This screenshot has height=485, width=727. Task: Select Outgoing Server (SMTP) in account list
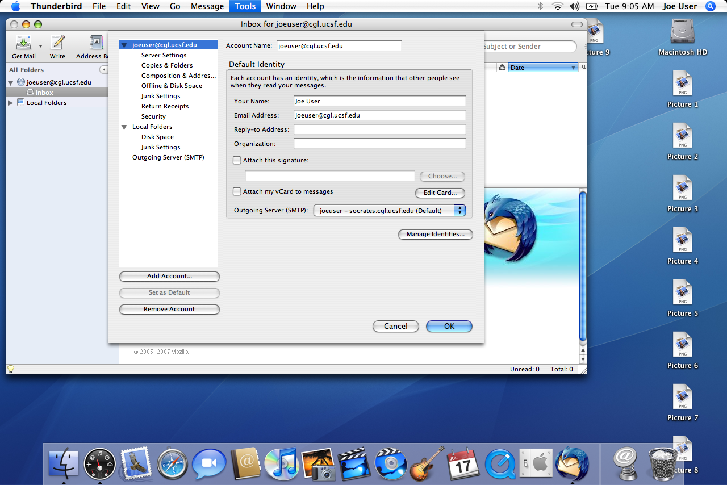pyautogui.click(x=168, y=157)
